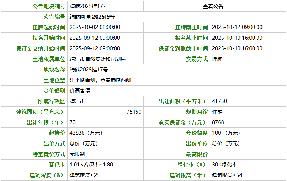Select the location 江平路南侧，章春港路西侧
287x181 pixels.
100,80
